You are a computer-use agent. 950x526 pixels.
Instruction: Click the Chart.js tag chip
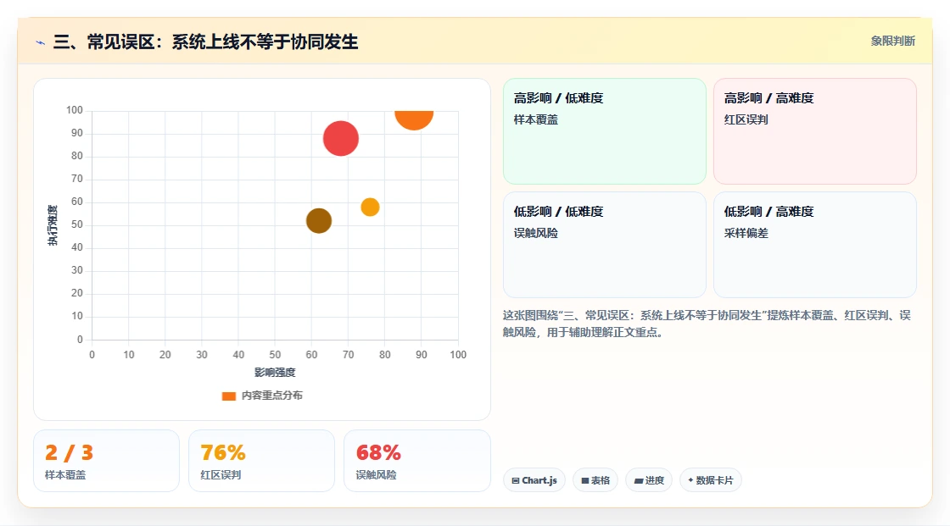point(534,480)
